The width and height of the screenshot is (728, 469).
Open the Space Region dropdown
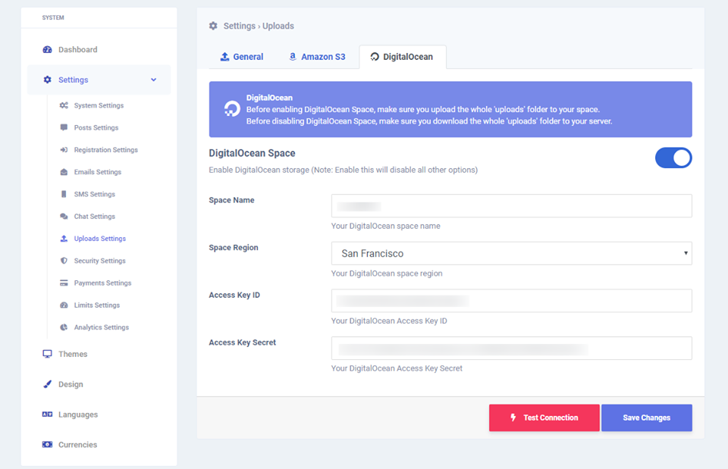coord(511,253)
